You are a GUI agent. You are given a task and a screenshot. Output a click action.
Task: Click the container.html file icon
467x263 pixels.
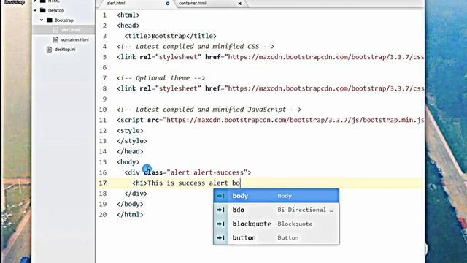55,39
